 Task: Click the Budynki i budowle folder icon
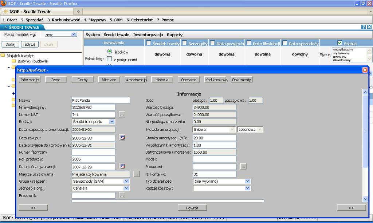click(13, 61)
